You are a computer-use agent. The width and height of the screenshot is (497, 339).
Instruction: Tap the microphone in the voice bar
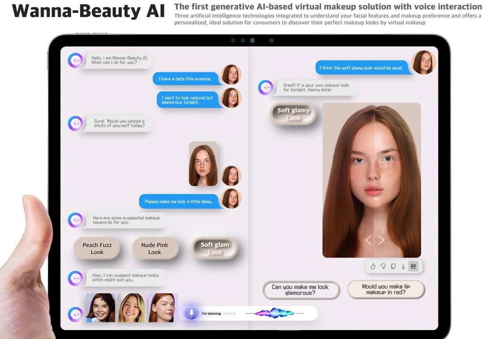[192, 313]
